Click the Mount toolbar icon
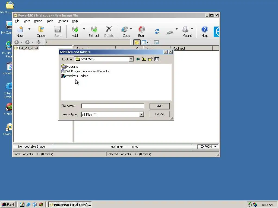Viewport: 278px width, 208px height. (187, 31)
